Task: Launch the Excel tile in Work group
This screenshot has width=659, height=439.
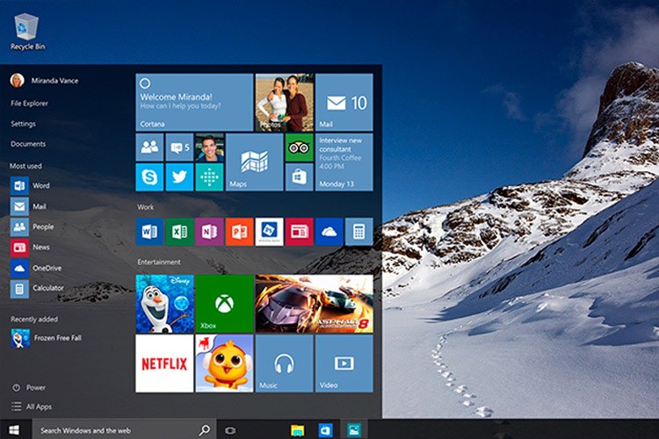Action: pos(179,232)
